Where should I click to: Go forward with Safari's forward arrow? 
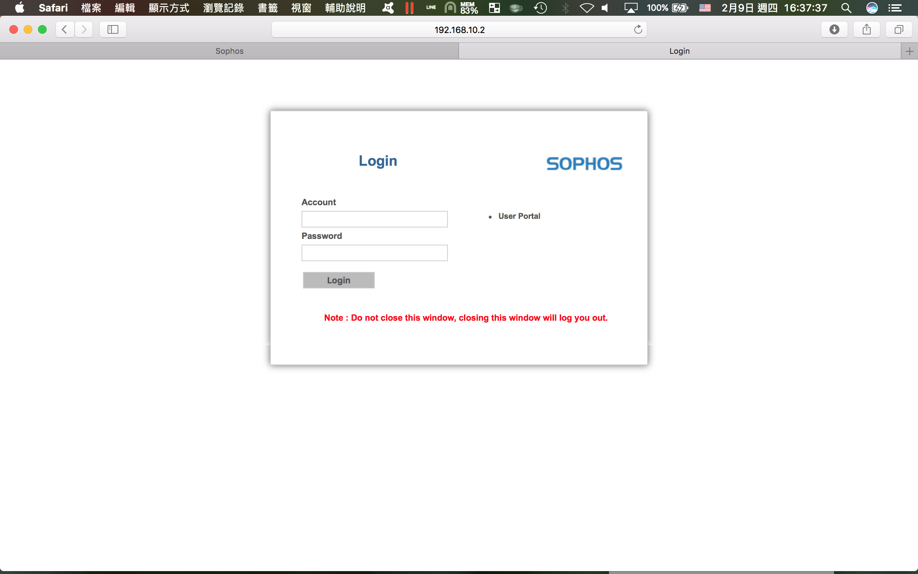point(84,29)
